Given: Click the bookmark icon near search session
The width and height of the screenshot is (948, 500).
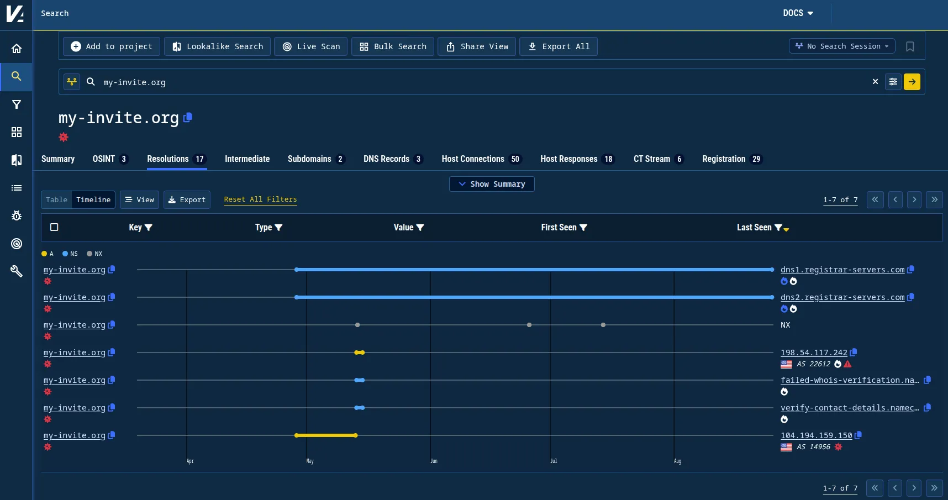Looking at the screenshot, I should tap(910, 46).
